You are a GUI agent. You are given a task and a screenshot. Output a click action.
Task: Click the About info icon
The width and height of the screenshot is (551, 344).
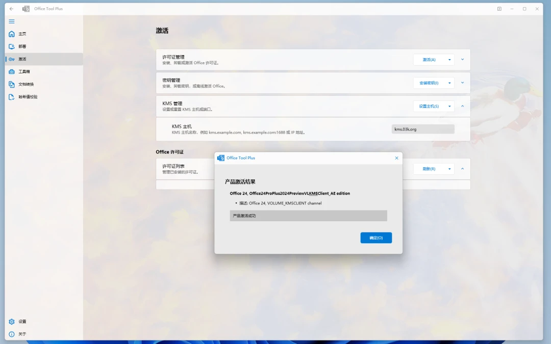(x=12, y=334)
